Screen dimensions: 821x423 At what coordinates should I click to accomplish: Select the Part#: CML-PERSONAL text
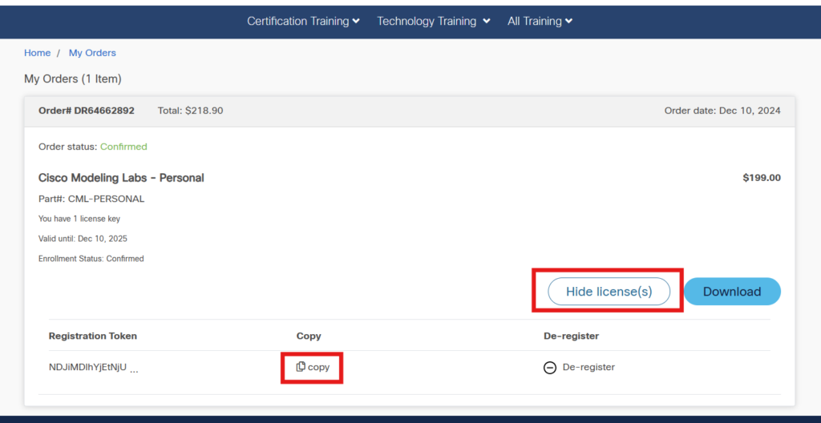[91, 199]
